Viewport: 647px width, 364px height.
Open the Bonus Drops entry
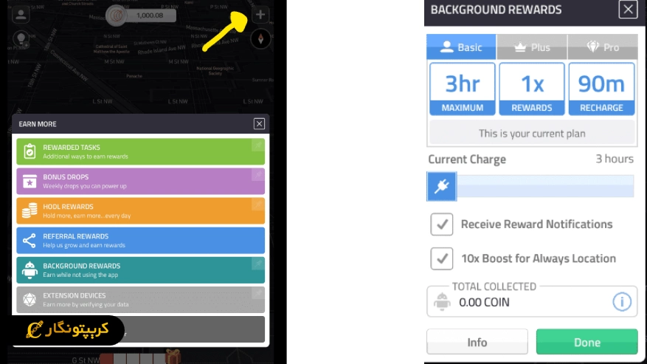(140, 181)
